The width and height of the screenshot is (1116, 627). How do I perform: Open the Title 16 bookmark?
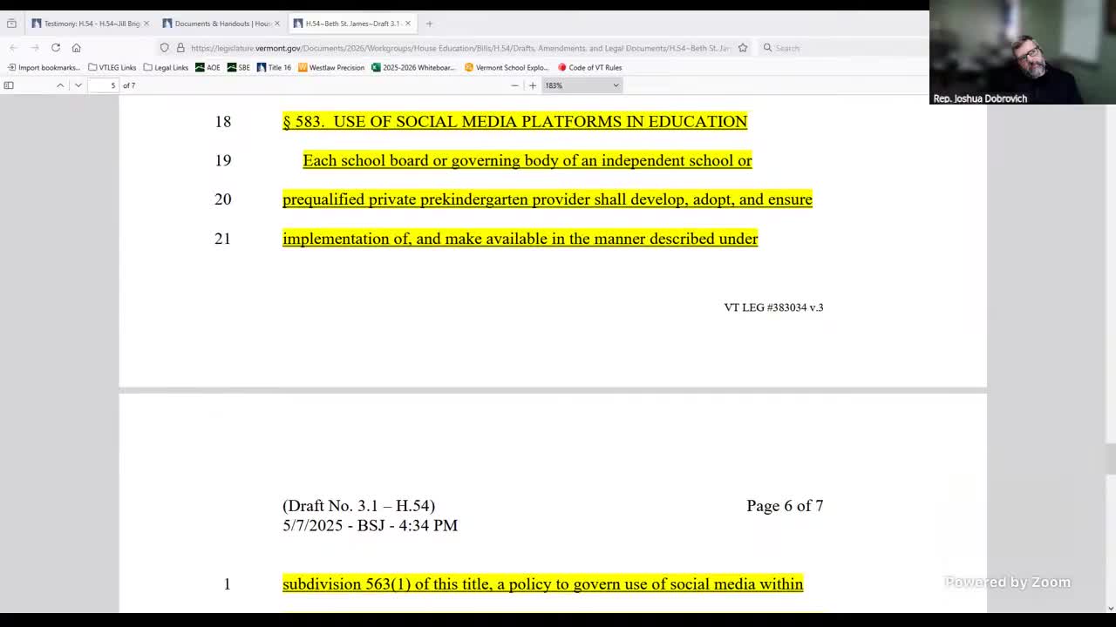click(275, 67)
